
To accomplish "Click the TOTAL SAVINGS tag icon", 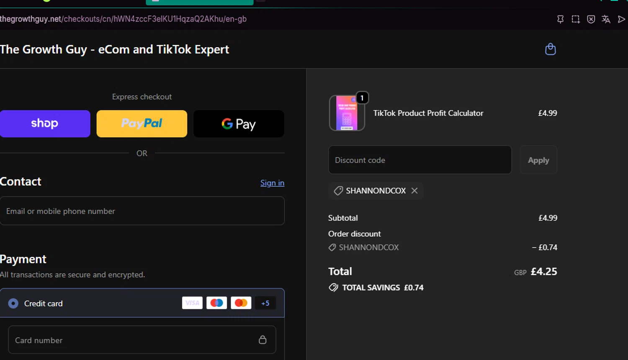I will click(333, 288).
